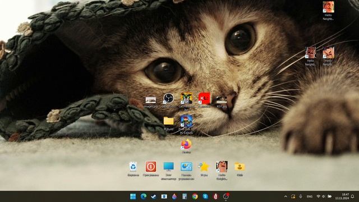This screenshot has width=359, height=202.
Task: Open the Windows Start menu
Action: pos(133,196)
